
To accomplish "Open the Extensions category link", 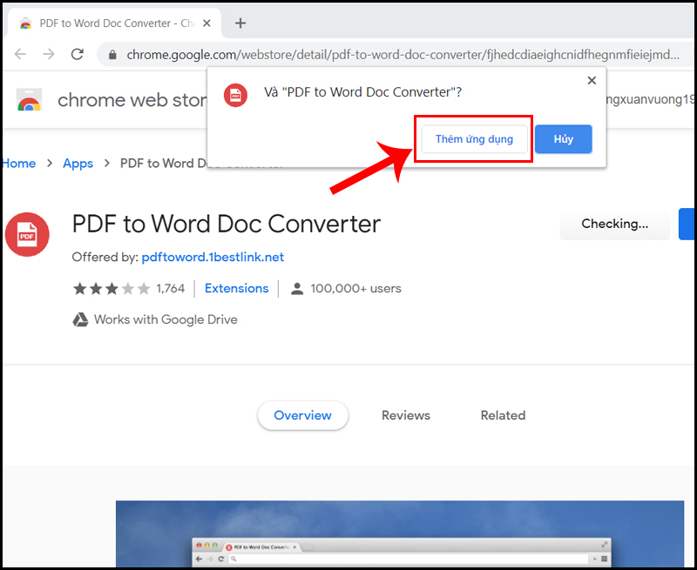I will [x=236, y=289].
